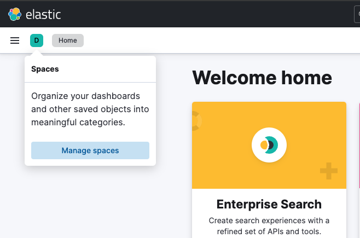Image resolution: width=360 pixels, height=238 pixels.
Task: Click the elastic wordmark text
Action: coord(43,14)
